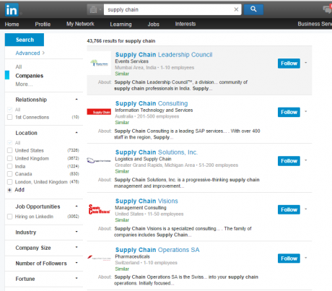Tick the London, United Kingdom checkbox
Screen dimensions: 332x291
tap(10, 182)
